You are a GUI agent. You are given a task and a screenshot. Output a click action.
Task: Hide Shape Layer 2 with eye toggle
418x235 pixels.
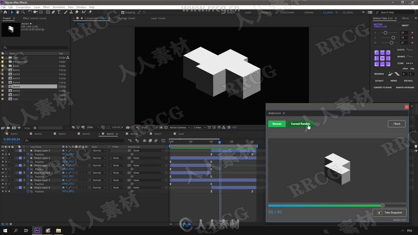(3, 158)
